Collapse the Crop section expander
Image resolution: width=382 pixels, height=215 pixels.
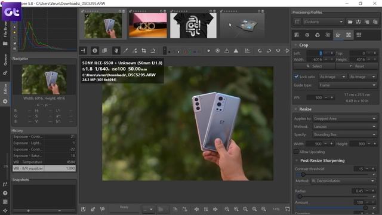[296, 45]
